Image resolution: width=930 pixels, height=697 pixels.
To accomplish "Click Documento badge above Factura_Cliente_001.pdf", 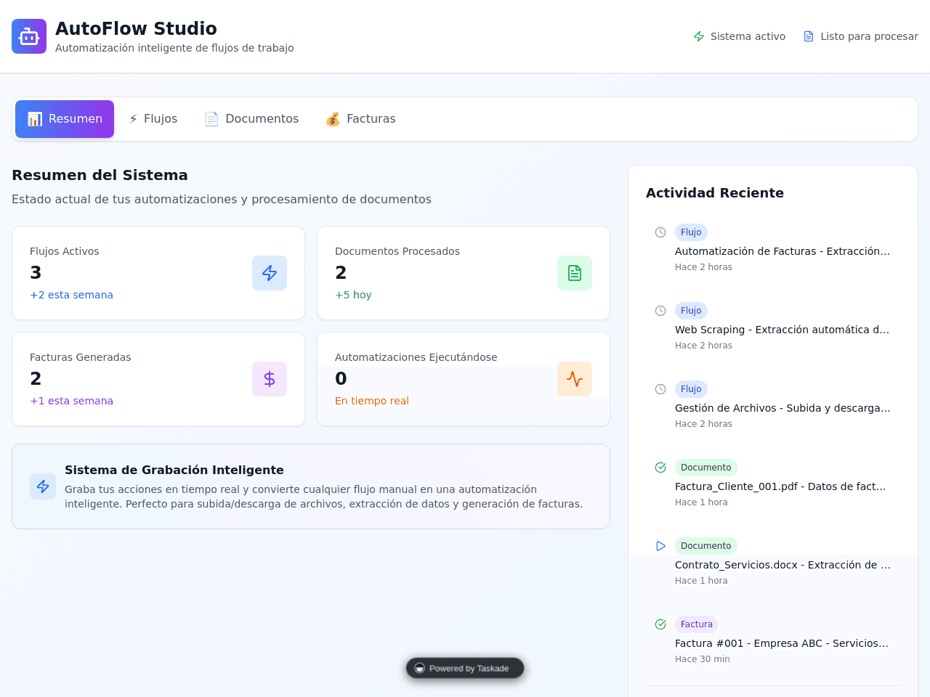I will [706, 468].
